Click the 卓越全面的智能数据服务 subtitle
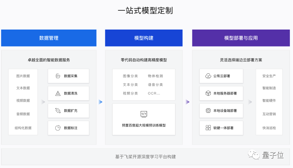Screen dimensions: 293x168 [x=49, y=60]
